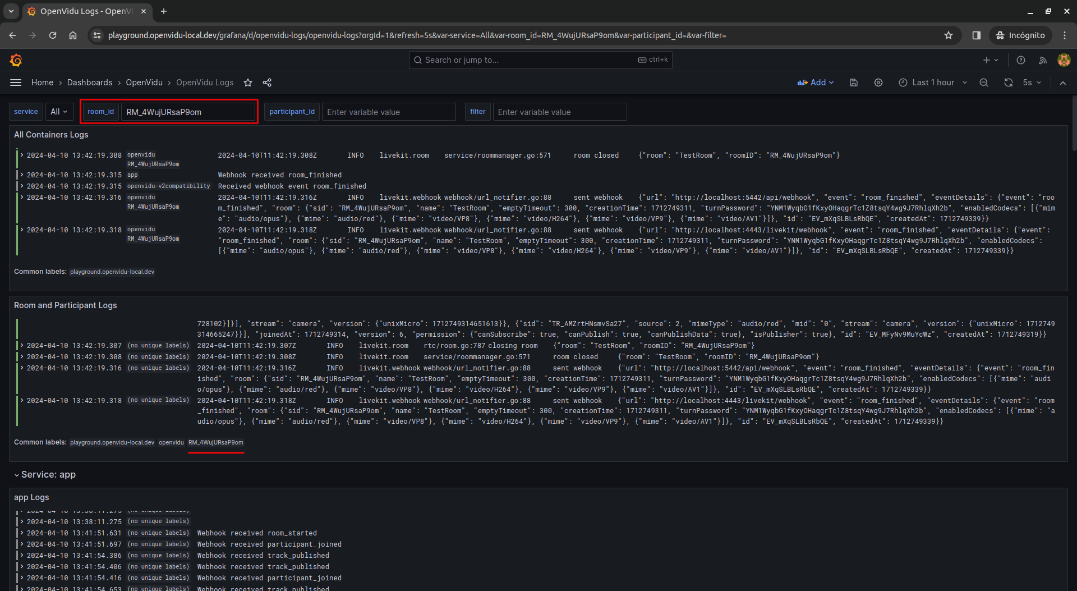
Task: Open dashboard settings gear
Action: [x=878, y=83]
